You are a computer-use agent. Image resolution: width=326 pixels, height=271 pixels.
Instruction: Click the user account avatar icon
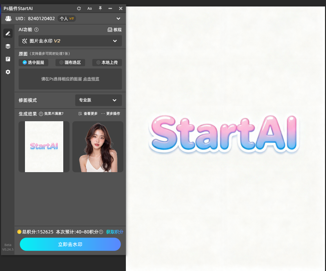click(8, 18)
